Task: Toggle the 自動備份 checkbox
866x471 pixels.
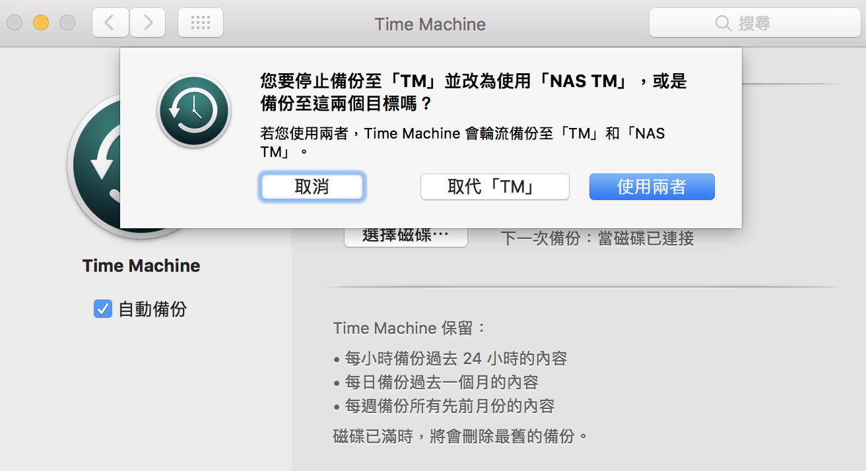Action: coord(103,309)
